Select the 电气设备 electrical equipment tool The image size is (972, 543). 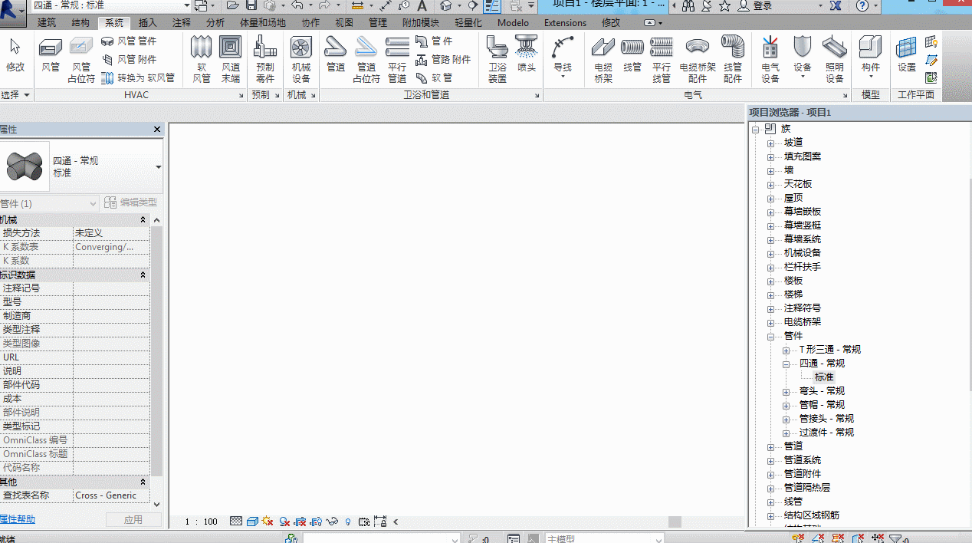click(770, 59)
